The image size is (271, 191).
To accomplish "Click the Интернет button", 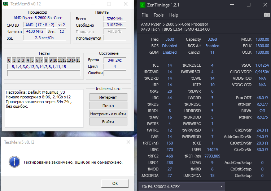I will [x=108, y=97].
